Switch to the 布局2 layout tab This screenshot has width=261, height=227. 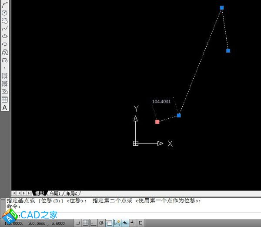[71, 193]
